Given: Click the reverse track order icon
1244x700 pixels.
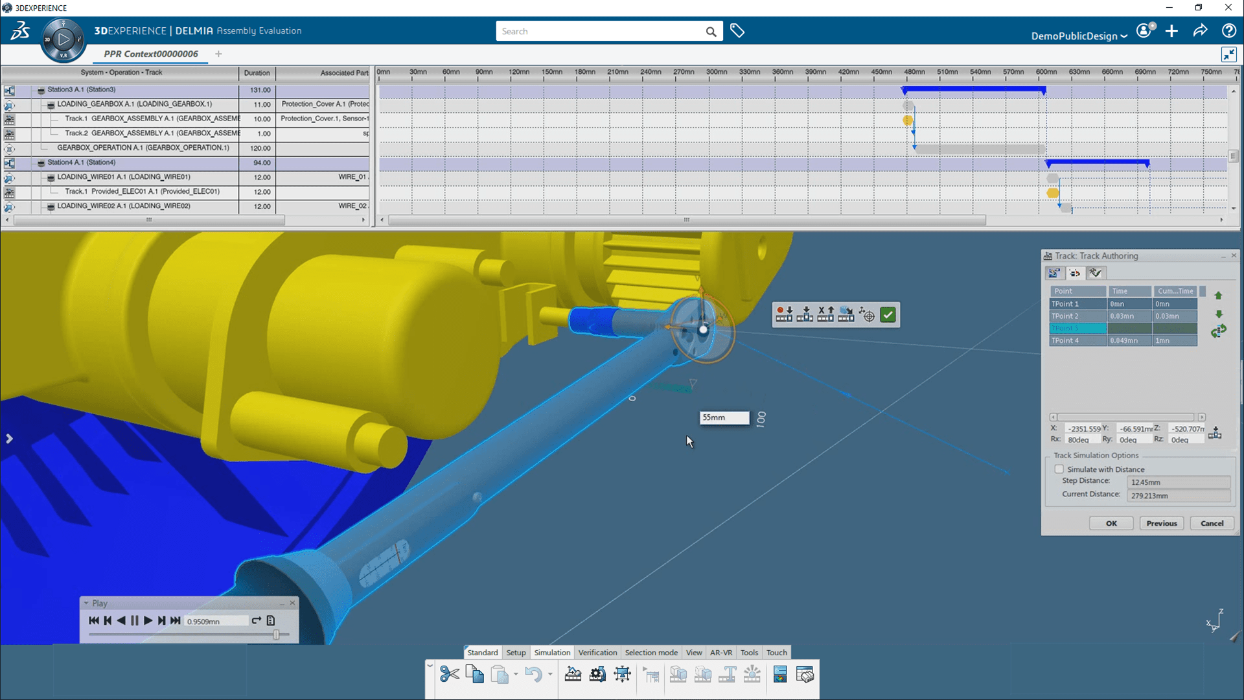Looking at the screenshot, I should click(x=1218, y=331).
